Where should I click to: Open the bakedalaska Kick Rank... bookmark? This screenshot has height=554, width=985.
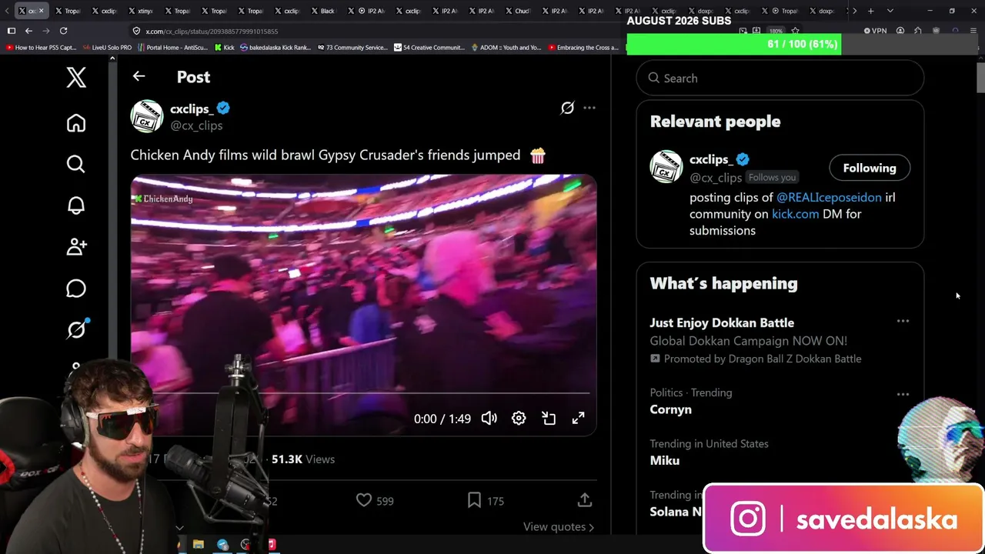275,48
